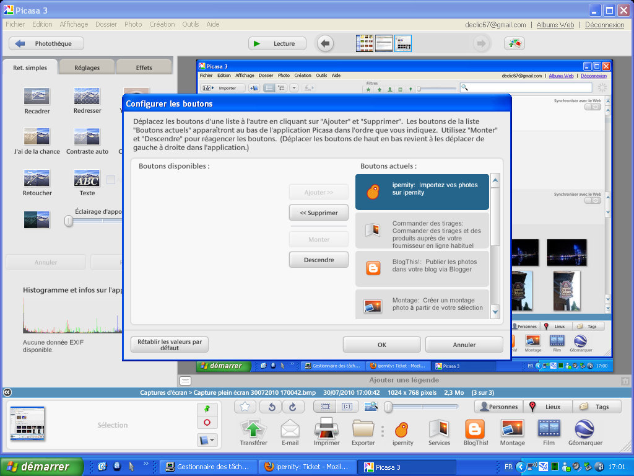Return to the Photothèque
634x476 pixels.
[x=46, y=43]
